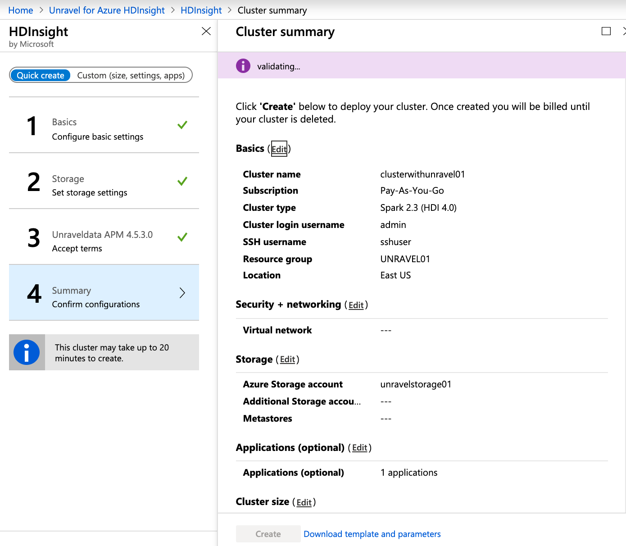This screenshot has height=546, width=626.
Task: Click the purple validating info icon
Action: [243, 66]
